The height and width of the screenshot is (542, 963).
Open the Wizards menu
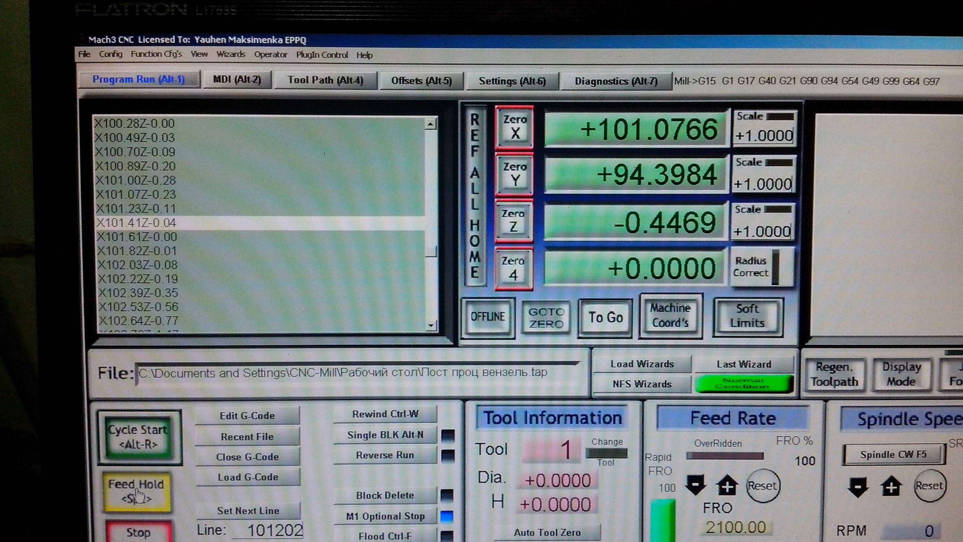tap(231, 55)
